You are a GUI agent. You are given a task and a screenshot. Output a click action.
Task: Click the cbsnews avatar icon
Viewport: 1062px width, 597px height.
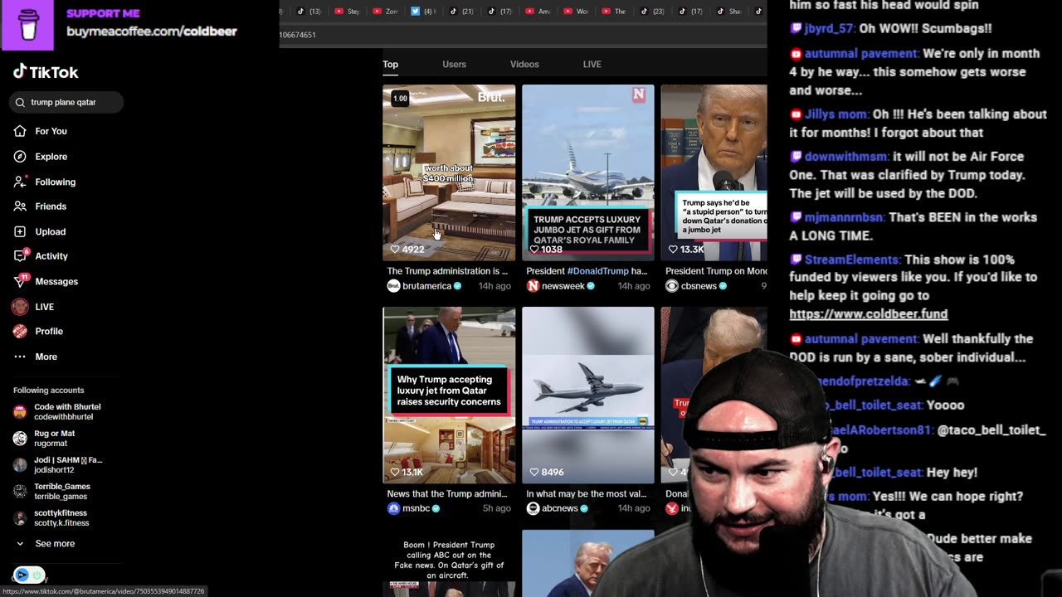[672, 286]
